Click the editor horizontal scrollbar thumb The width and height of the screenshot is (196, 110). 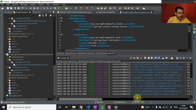(x=121, y=51)
